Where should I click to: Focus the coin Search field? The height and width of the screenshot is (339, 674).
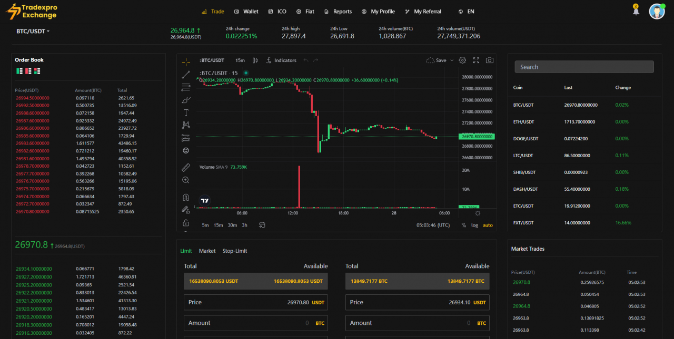coord(584,67)
